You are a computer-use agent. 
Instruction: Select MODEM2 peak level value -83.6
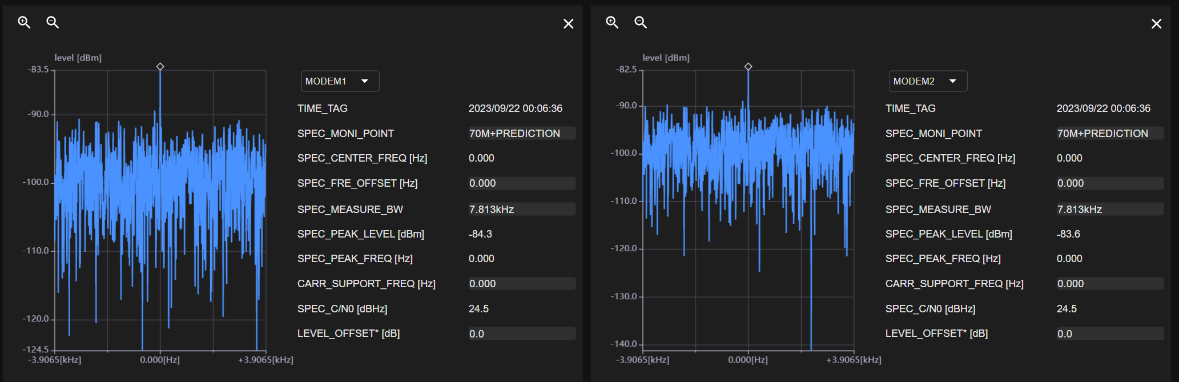point(1068,234)
